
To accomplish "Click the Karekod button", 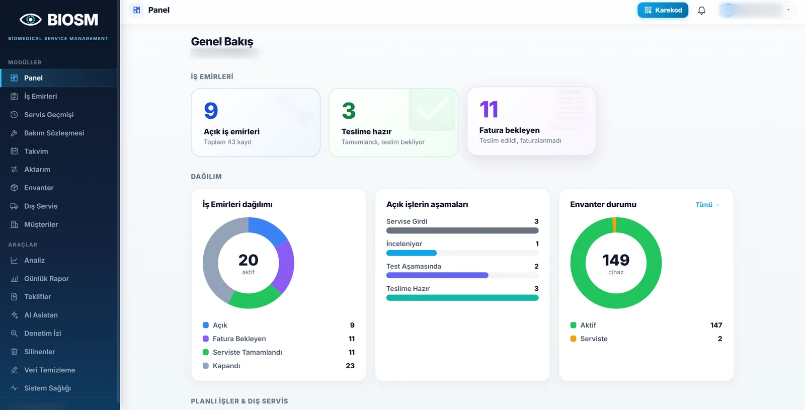I will [663, 10].
